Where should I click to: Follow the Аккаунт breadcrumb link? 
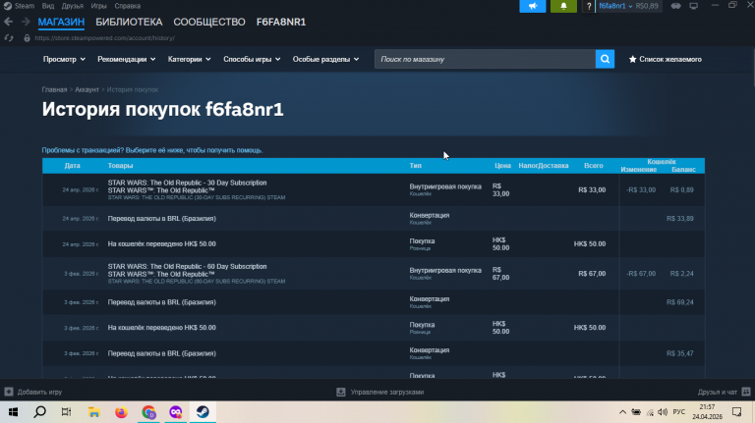click(x=87, y=90)
